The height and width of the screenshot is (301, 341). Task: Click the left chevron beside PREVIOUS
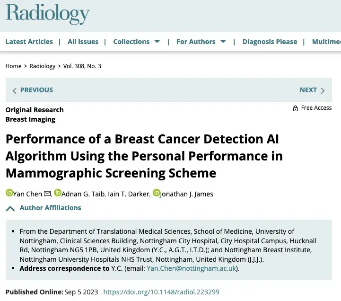(14, 90)
